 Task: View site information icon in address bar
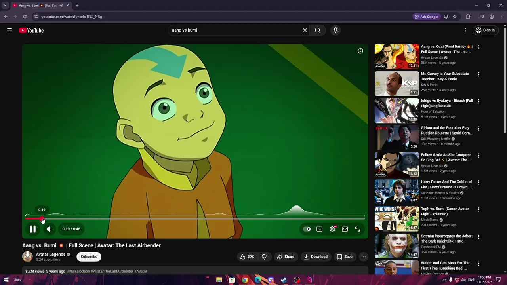(x=36, y=17)
